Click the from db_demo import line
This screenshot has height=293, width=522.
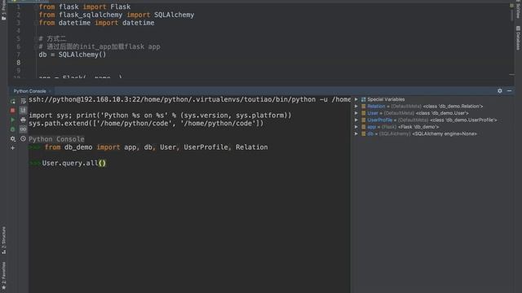pyautogui.click(x=156, y=147)
